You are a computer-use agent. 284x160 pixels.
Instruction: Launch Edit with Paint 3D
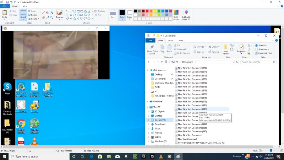[x=186, y=15]
